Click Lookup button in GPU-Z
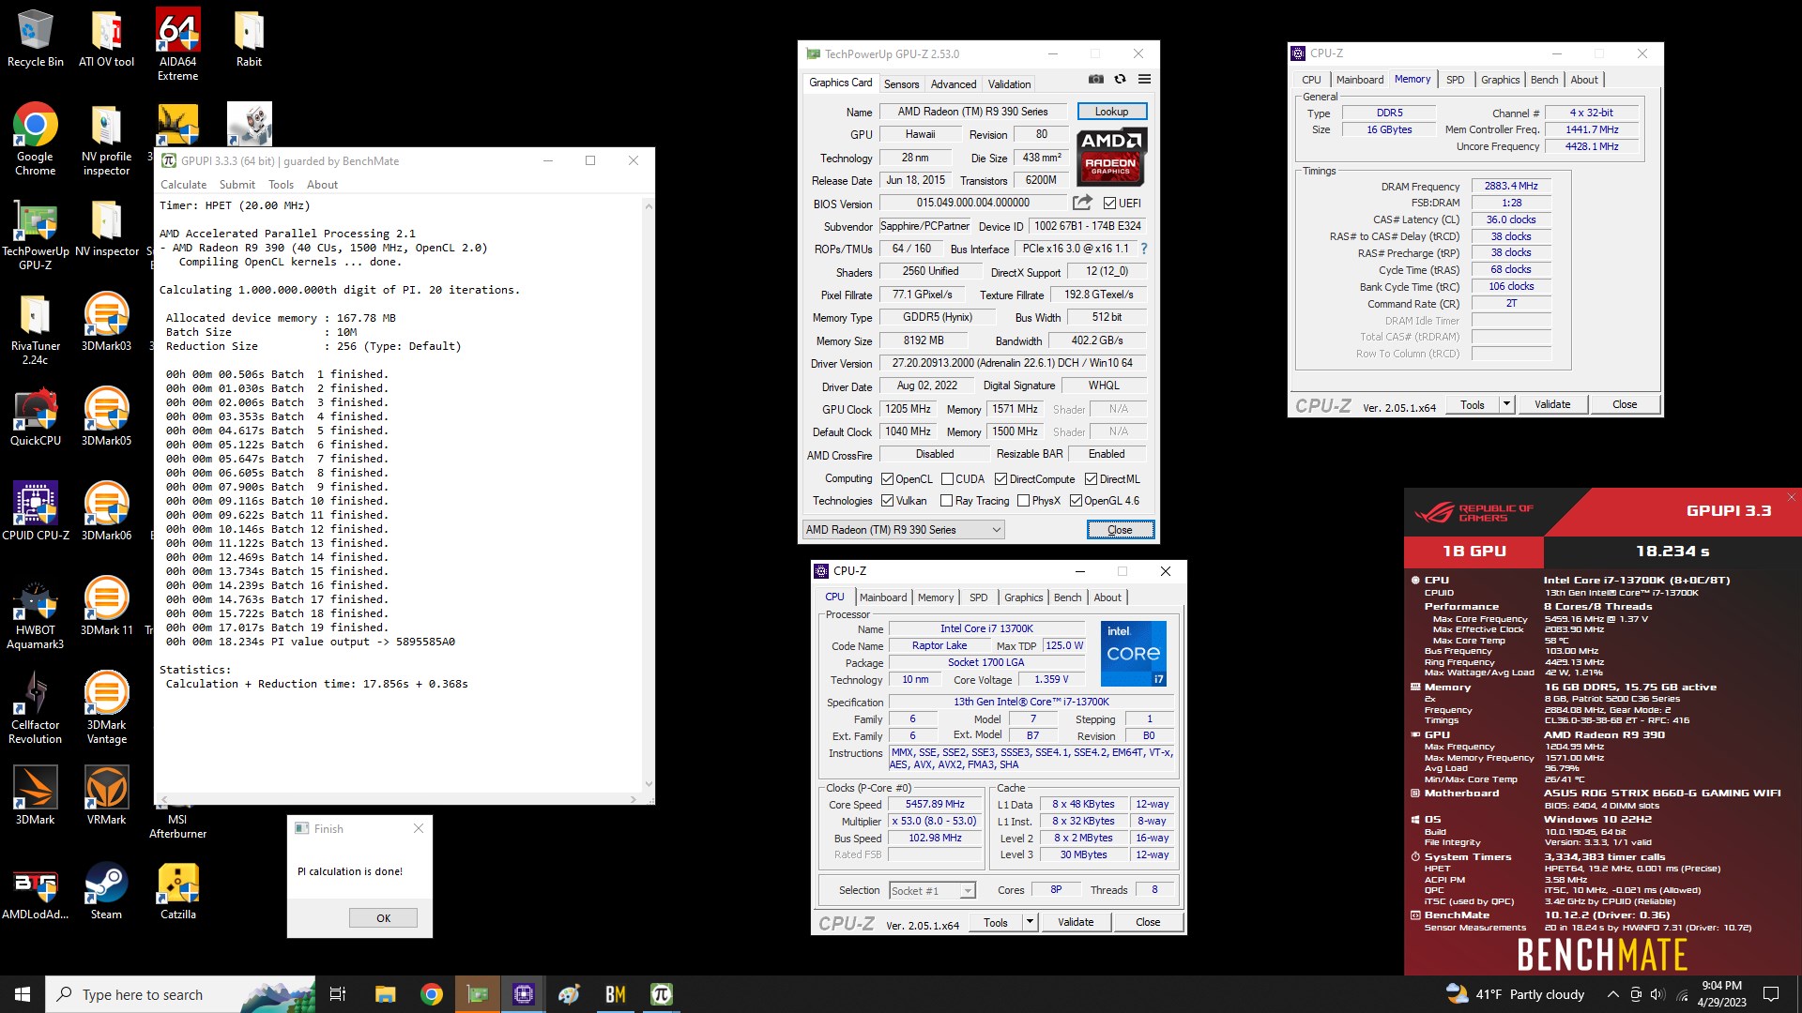 coord(1111,112)
